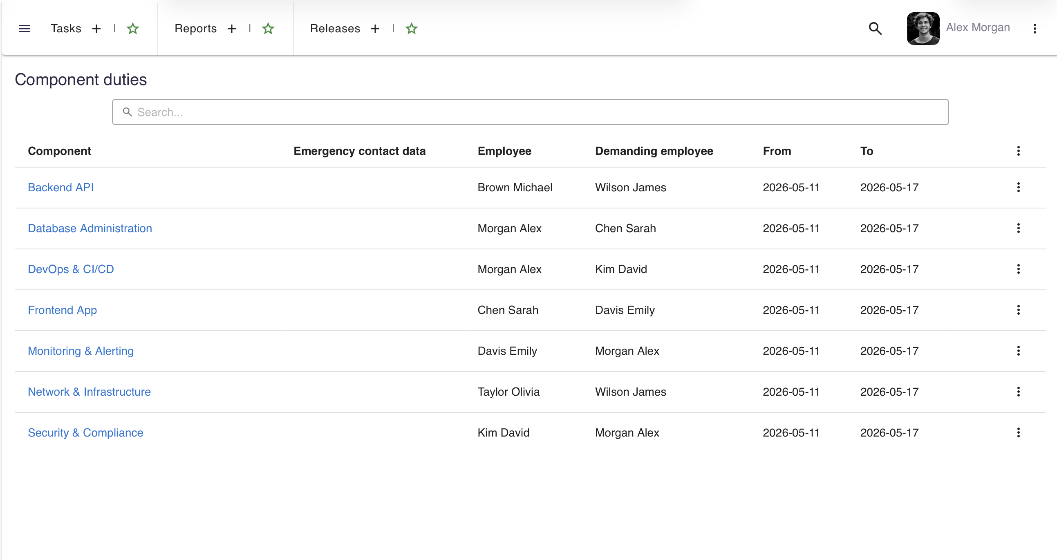Screen dimensions: 1057x560
Task: Select Davis Emily in the Monitoring & Alerting row
Action: (507, 351)
